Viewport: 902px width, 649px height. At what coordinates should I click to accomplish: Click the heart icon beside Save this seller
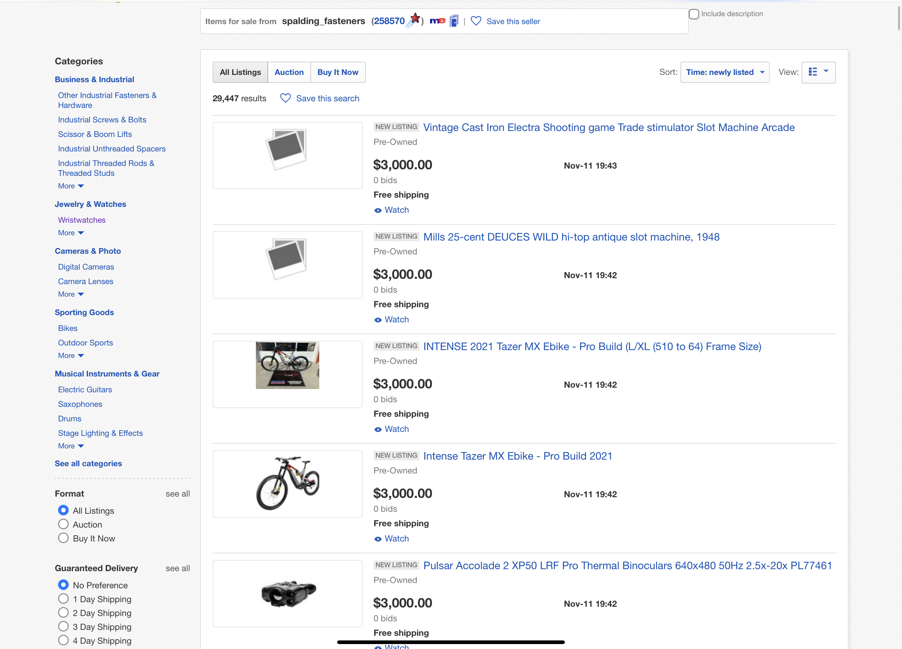tap(476, 21)
